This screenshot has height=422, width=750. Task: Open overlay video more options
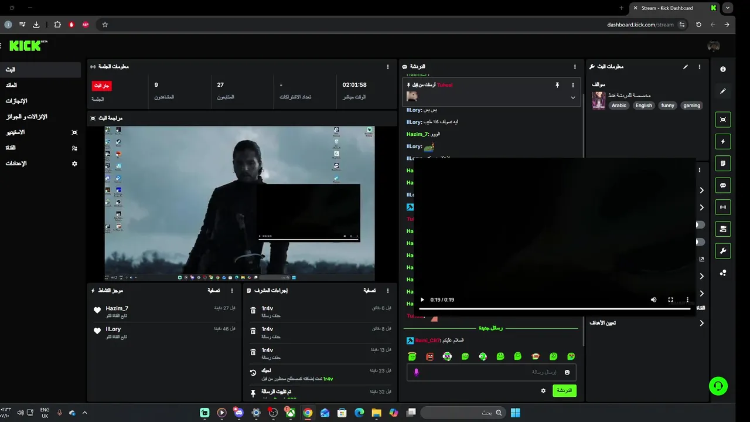[687, 300]
